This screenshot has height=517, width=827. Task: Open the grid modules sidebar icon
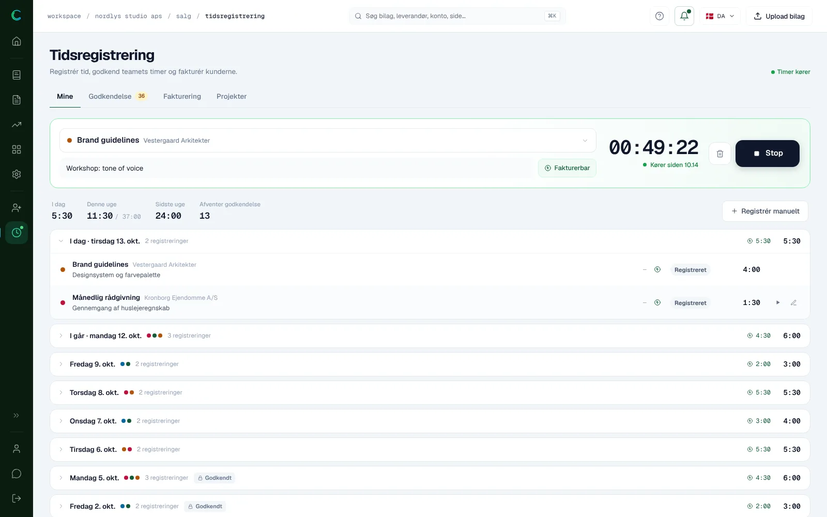click(17, 149)
